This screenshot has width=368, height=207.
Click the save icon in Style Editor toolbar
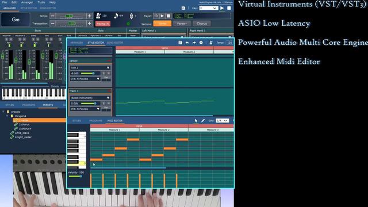pos(180,43)
